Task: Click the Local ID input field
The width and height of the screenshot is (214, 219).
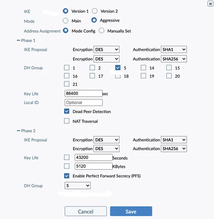Action: coord(84,103)
